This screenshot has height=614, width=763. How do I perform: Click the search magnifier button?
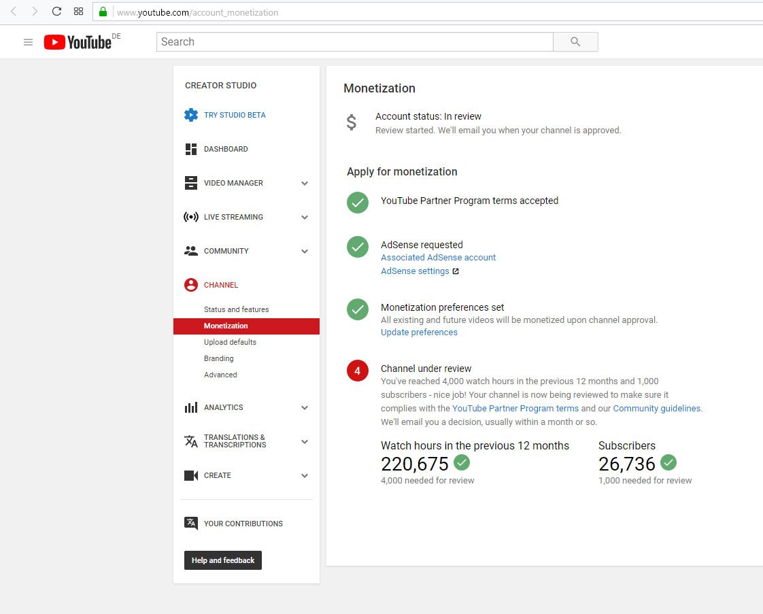[x=575, y=42]
